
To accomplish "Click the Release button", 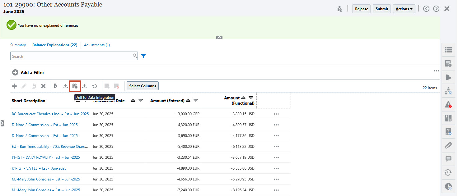I will [x=362, y=9].
